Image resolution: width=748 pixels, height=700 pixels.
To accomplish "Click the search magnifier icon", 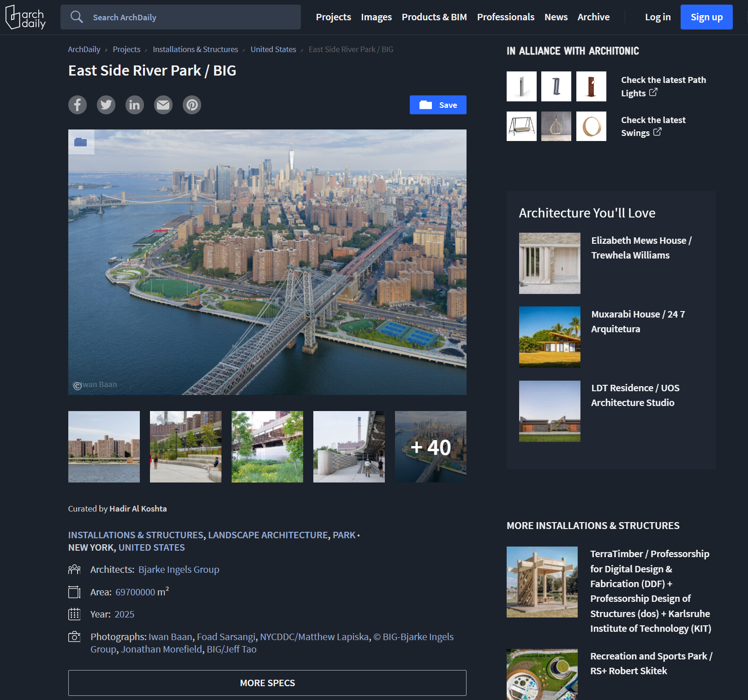I will pyautogui.click(x=77, y=17).
